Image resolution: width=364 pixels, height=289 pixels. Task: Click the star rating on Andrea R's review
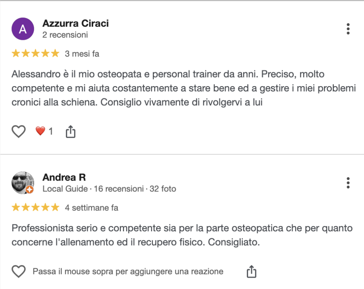point(35,207)
